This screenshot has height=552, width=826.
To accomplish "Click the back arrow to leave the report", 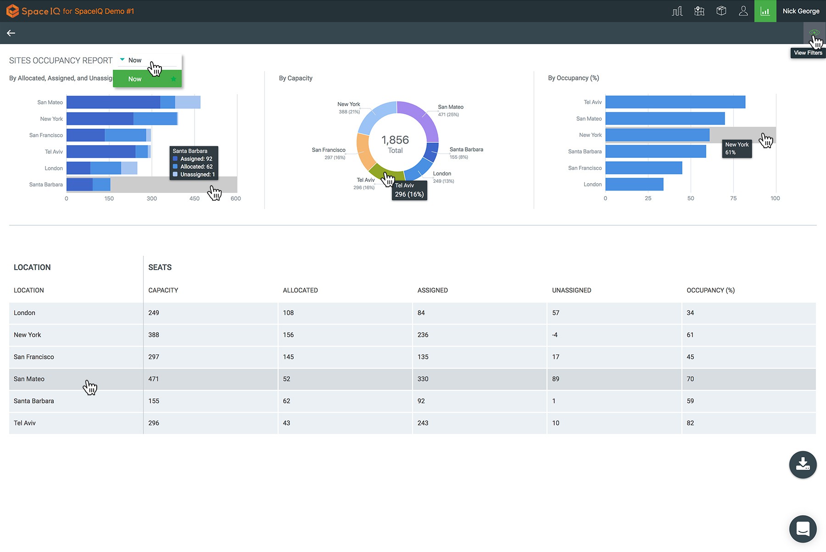I will click(11, 33).
